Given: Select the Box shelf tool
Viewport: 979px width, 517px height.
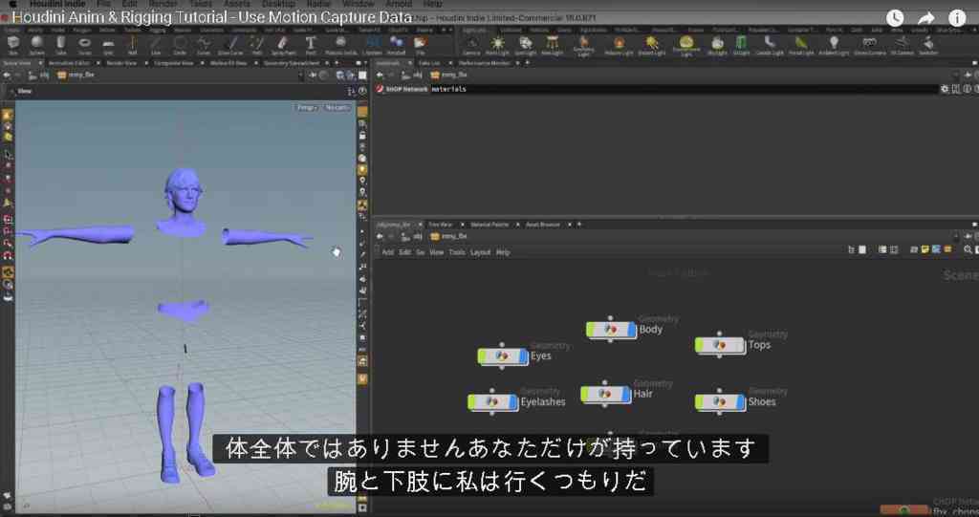Looking at the screenshot, I should point(13,44).
